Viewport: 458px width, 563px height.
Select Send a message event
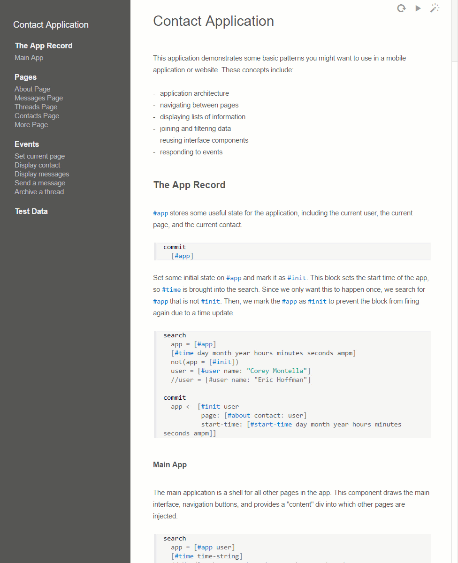pyautogui.click(x=40, y=183)
